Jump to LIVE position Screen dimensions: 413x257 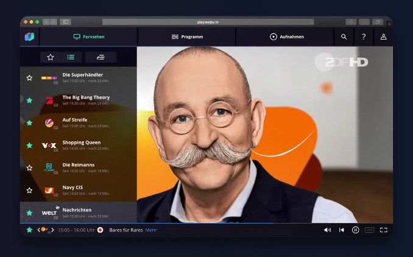[x=370, y=230]
